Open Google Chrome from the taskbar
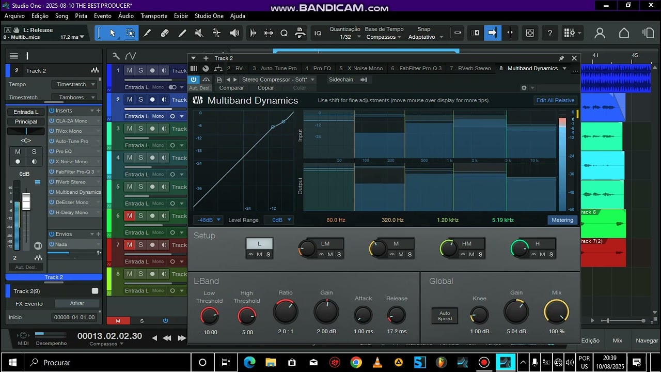The width and height of the screenshot is (661, 372). (x=356, y=362)
